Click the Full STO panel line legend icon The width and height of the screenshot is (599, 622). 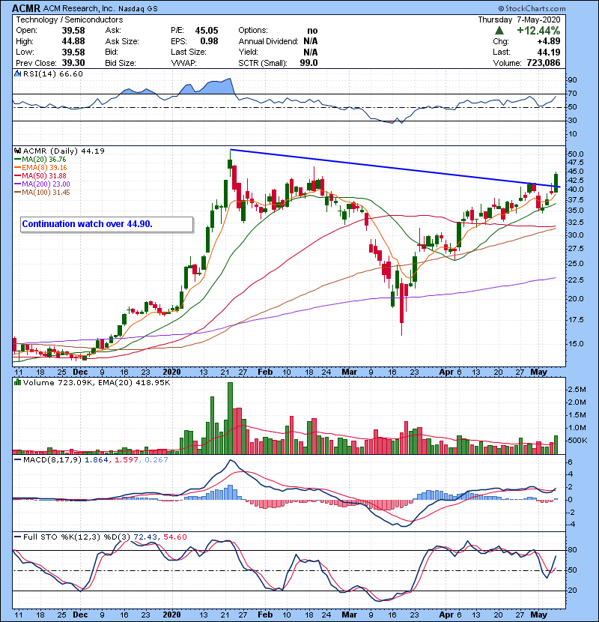[17, 537]
